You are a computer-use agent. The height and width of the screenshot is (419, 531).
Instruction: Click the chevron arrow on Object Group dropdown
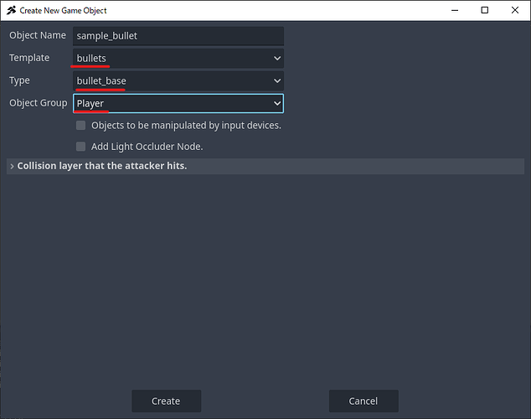(x=276, y=103)
